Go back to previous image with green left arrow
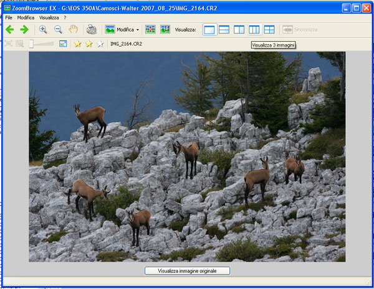Image resolution: width=374 pixels, height=289 pixels. click(x=10, y=29)
